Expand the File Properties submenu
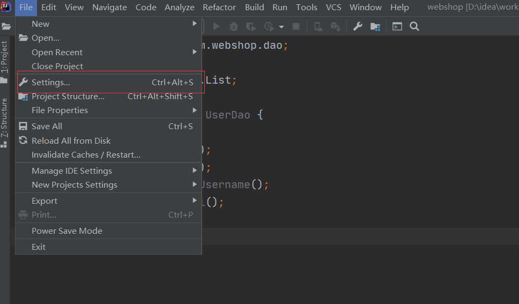 coord(108,110)
